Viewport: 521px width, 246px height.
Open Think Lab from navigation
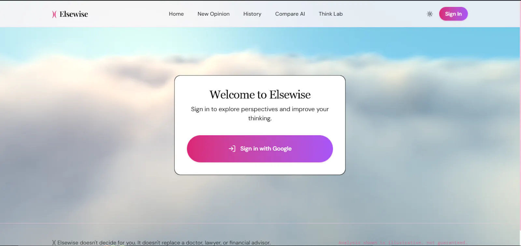(x=331, y=14)
